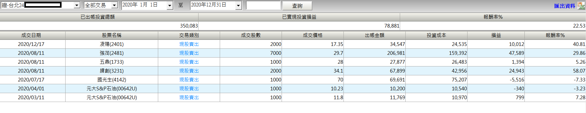Click 現股賣出 link in the 2020/04/01 row
The image size is (586, 113).
[189, 89]
